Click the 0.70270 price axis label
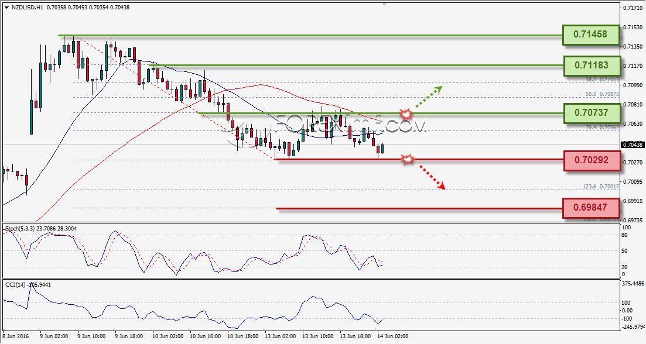 tap(633, 163)
